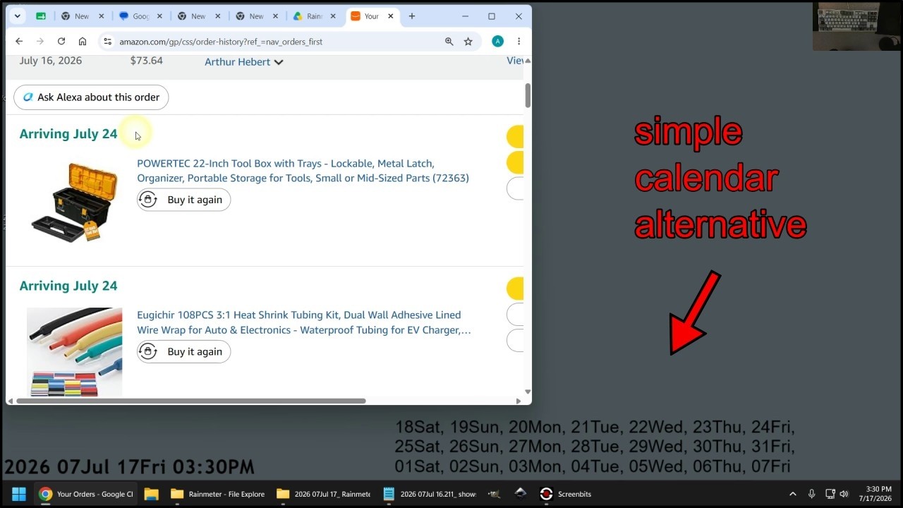Open '2026 07Jul 16.211_ show' notepad in taskbar

point(430,494)
